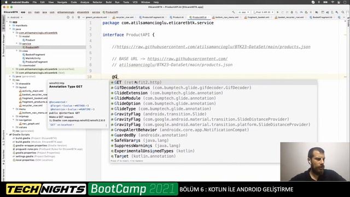Viewport: 350px width, 197px height.
Task: Run the app with the play icon
Action: (278, 12)
